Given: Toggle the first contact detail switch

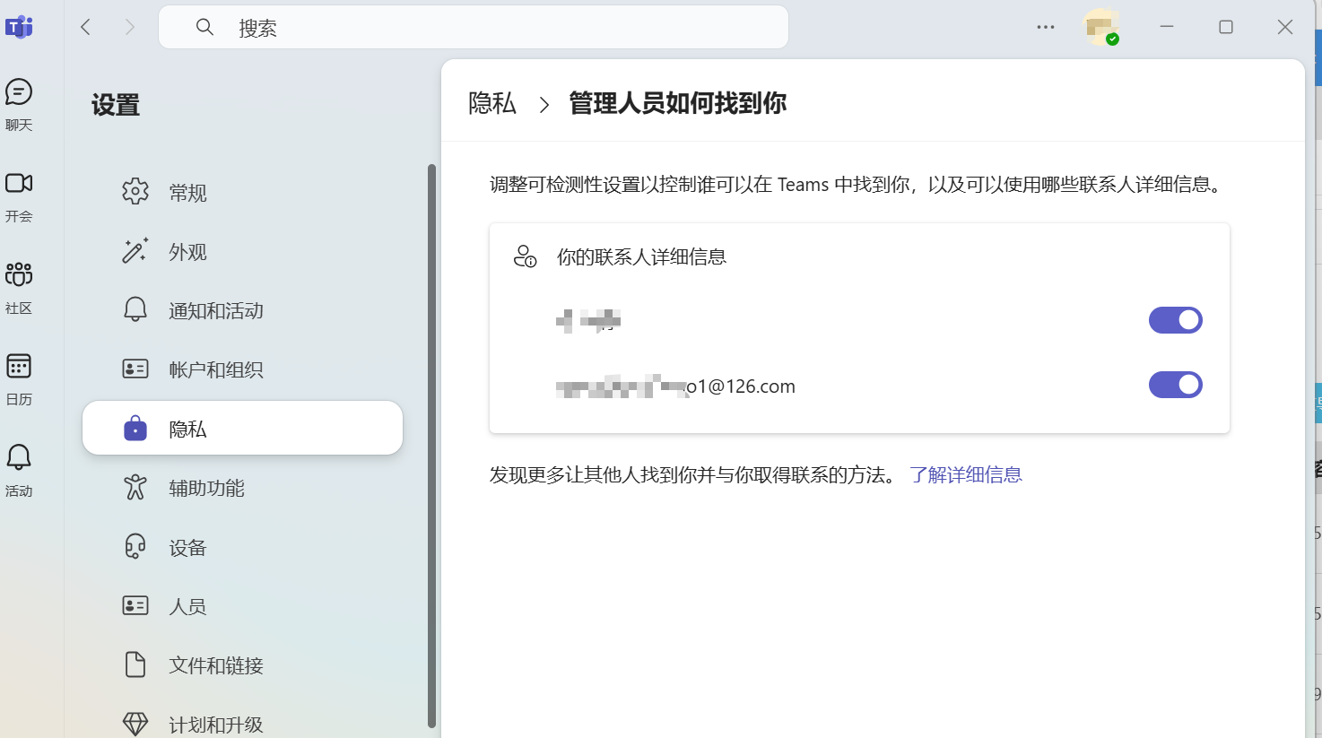Looking at the screenshot, I should coord(1175,320).
